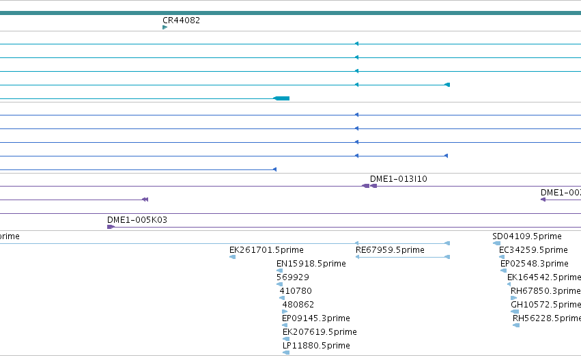Screen dimensions: 581x356
Task: Select the arrow glyph beneath EK261701.5prime
Action: coord(232,257)
